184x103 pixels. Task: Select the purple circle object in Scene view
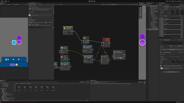142,43
